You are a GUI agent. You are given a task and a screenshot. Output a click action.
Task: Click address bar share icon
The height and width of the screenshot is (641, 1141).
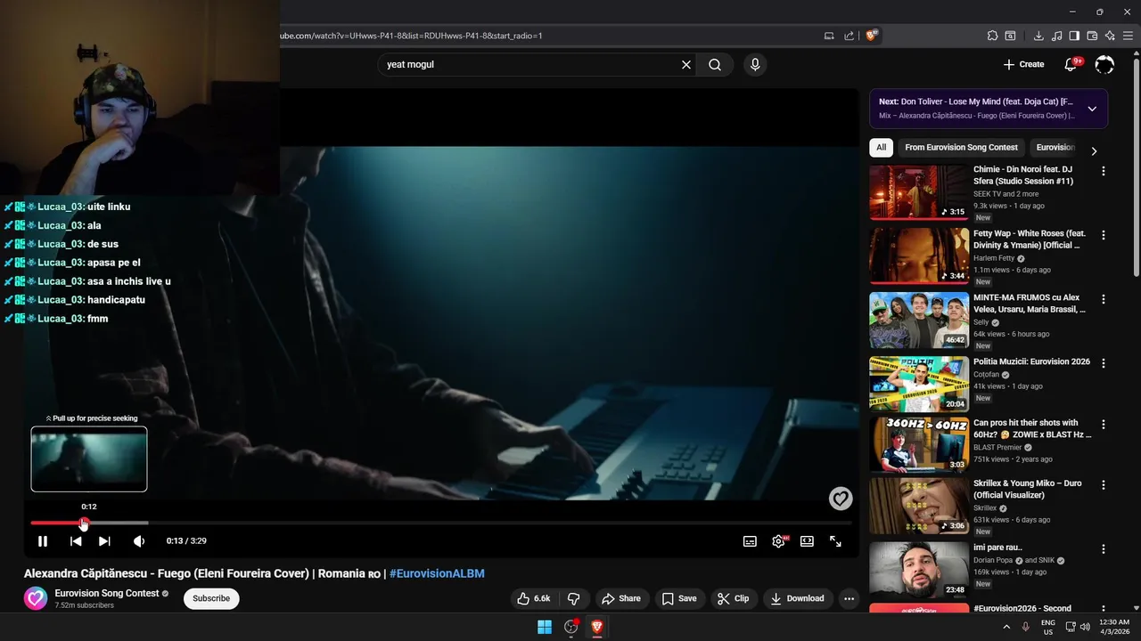(849, 36)
